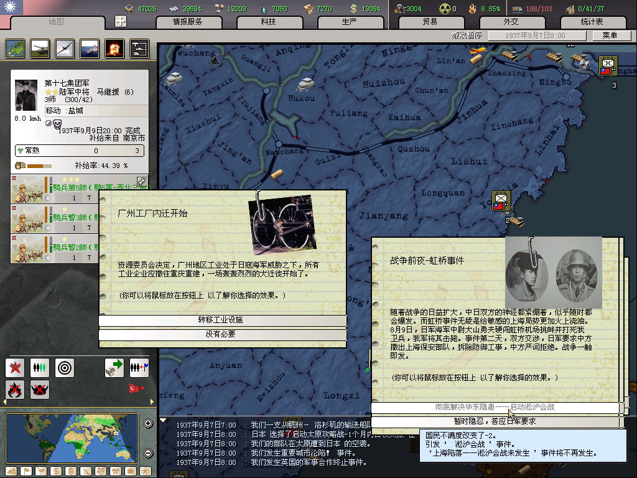Screen dimensions: 637x478
Task: Select the star-circle map mode button
Action: tap(145, 471)
